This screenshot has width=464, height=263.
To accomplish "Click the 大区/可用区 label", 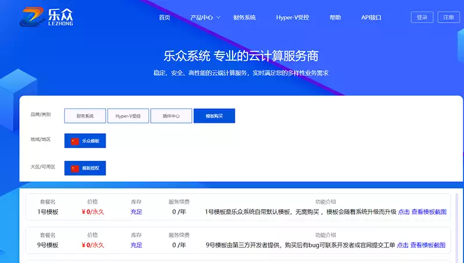I will pos(43,167).
